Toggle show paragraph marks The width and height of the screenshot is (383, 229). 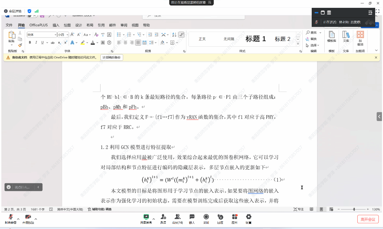181,35
